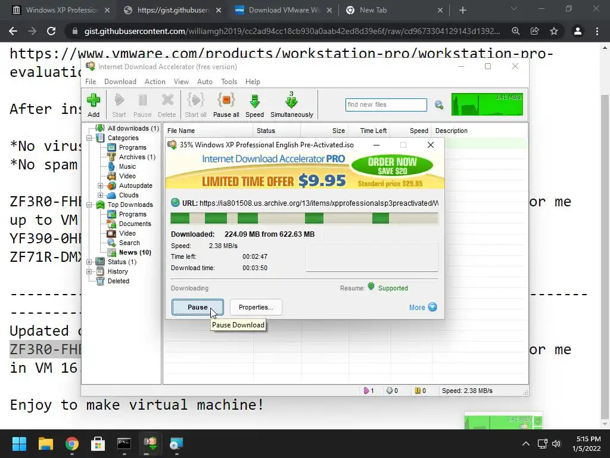Select Video under Categories
Screen dimensions: 610x458
(x=127, y=176)
